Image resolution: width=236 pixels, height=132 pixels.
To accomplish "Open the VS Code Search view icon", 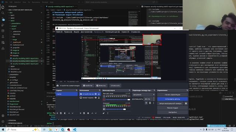I will (3, 13).
